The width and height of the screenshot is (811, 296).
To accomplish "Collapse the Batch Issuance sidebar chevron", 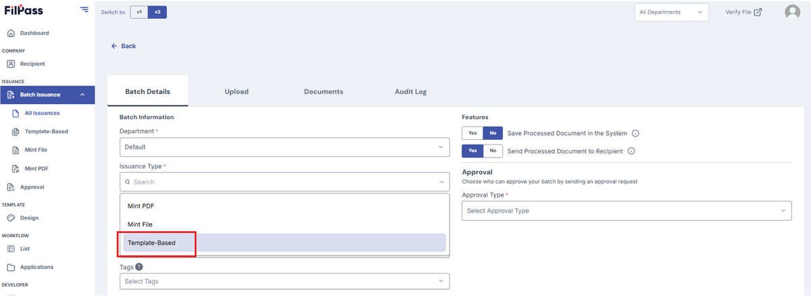I will [x=82, y=95].
